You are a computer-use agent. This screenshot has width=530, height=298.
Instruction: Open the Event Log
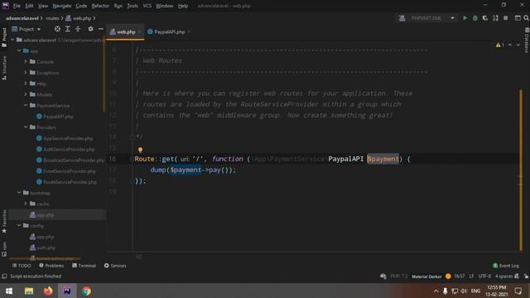click(x=506, y=266)
